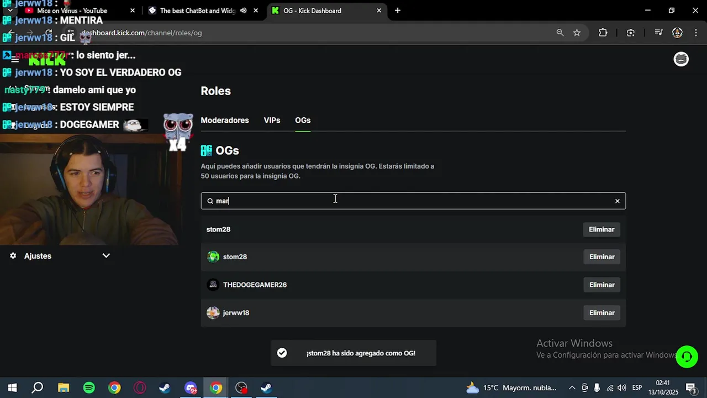
Task: Click THEDOGEGAMER26 avatar thumbnail
Action: tap(213, 285)
